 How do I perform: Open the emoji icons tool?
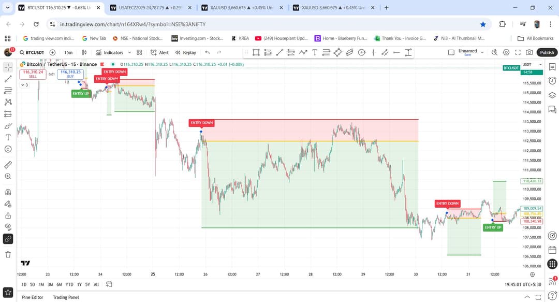pyautogui.click(x=8, y=149)
